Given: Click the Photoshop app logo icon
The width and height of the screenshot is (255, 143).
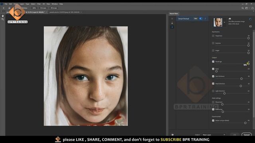Looking at the screenshot, I should pyautogui.click(x=2, y=4).
